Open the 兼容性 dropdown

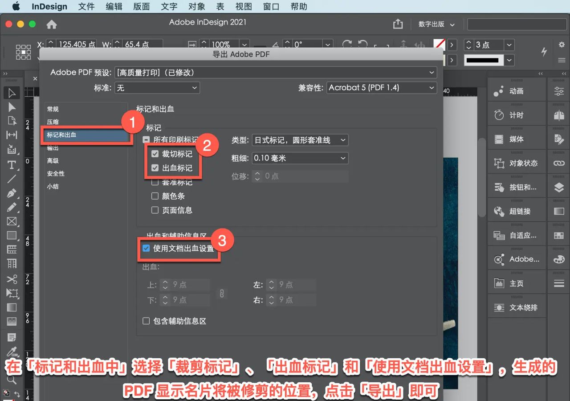(x=381, y=87)
